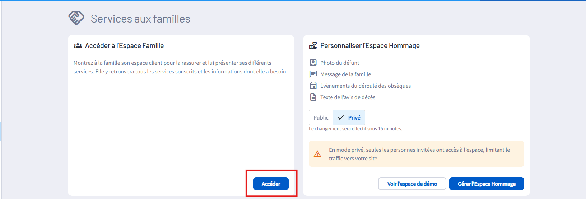The image size is (586, 199).
Task: Click the blue Accéder button
Action: click(x=271, y=184)
